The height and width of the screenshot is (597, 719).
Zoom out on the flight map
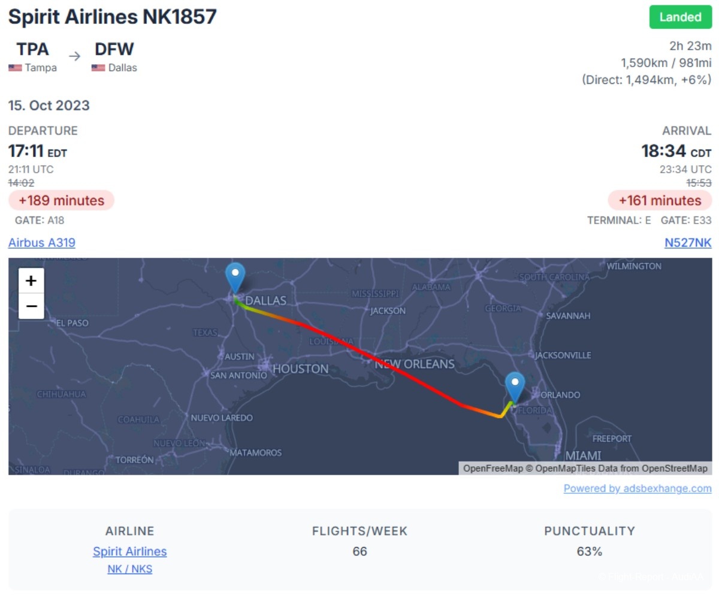click(x=31, y=306)
